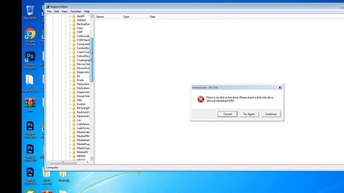Open the Adobe Photoshop desktop shortcut
This screenshot has width=344, height=193.
(x=30, y=60)
